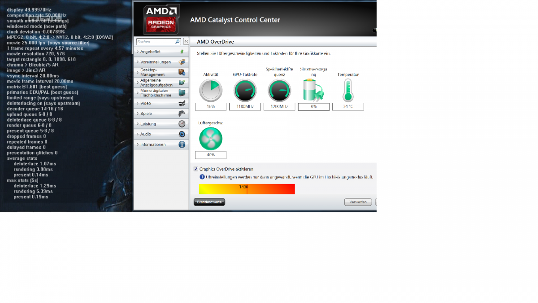Screen dimensions: 538x303
Task: Click the 'max stats (5s)' overlay line
Action: click(22, 180)
